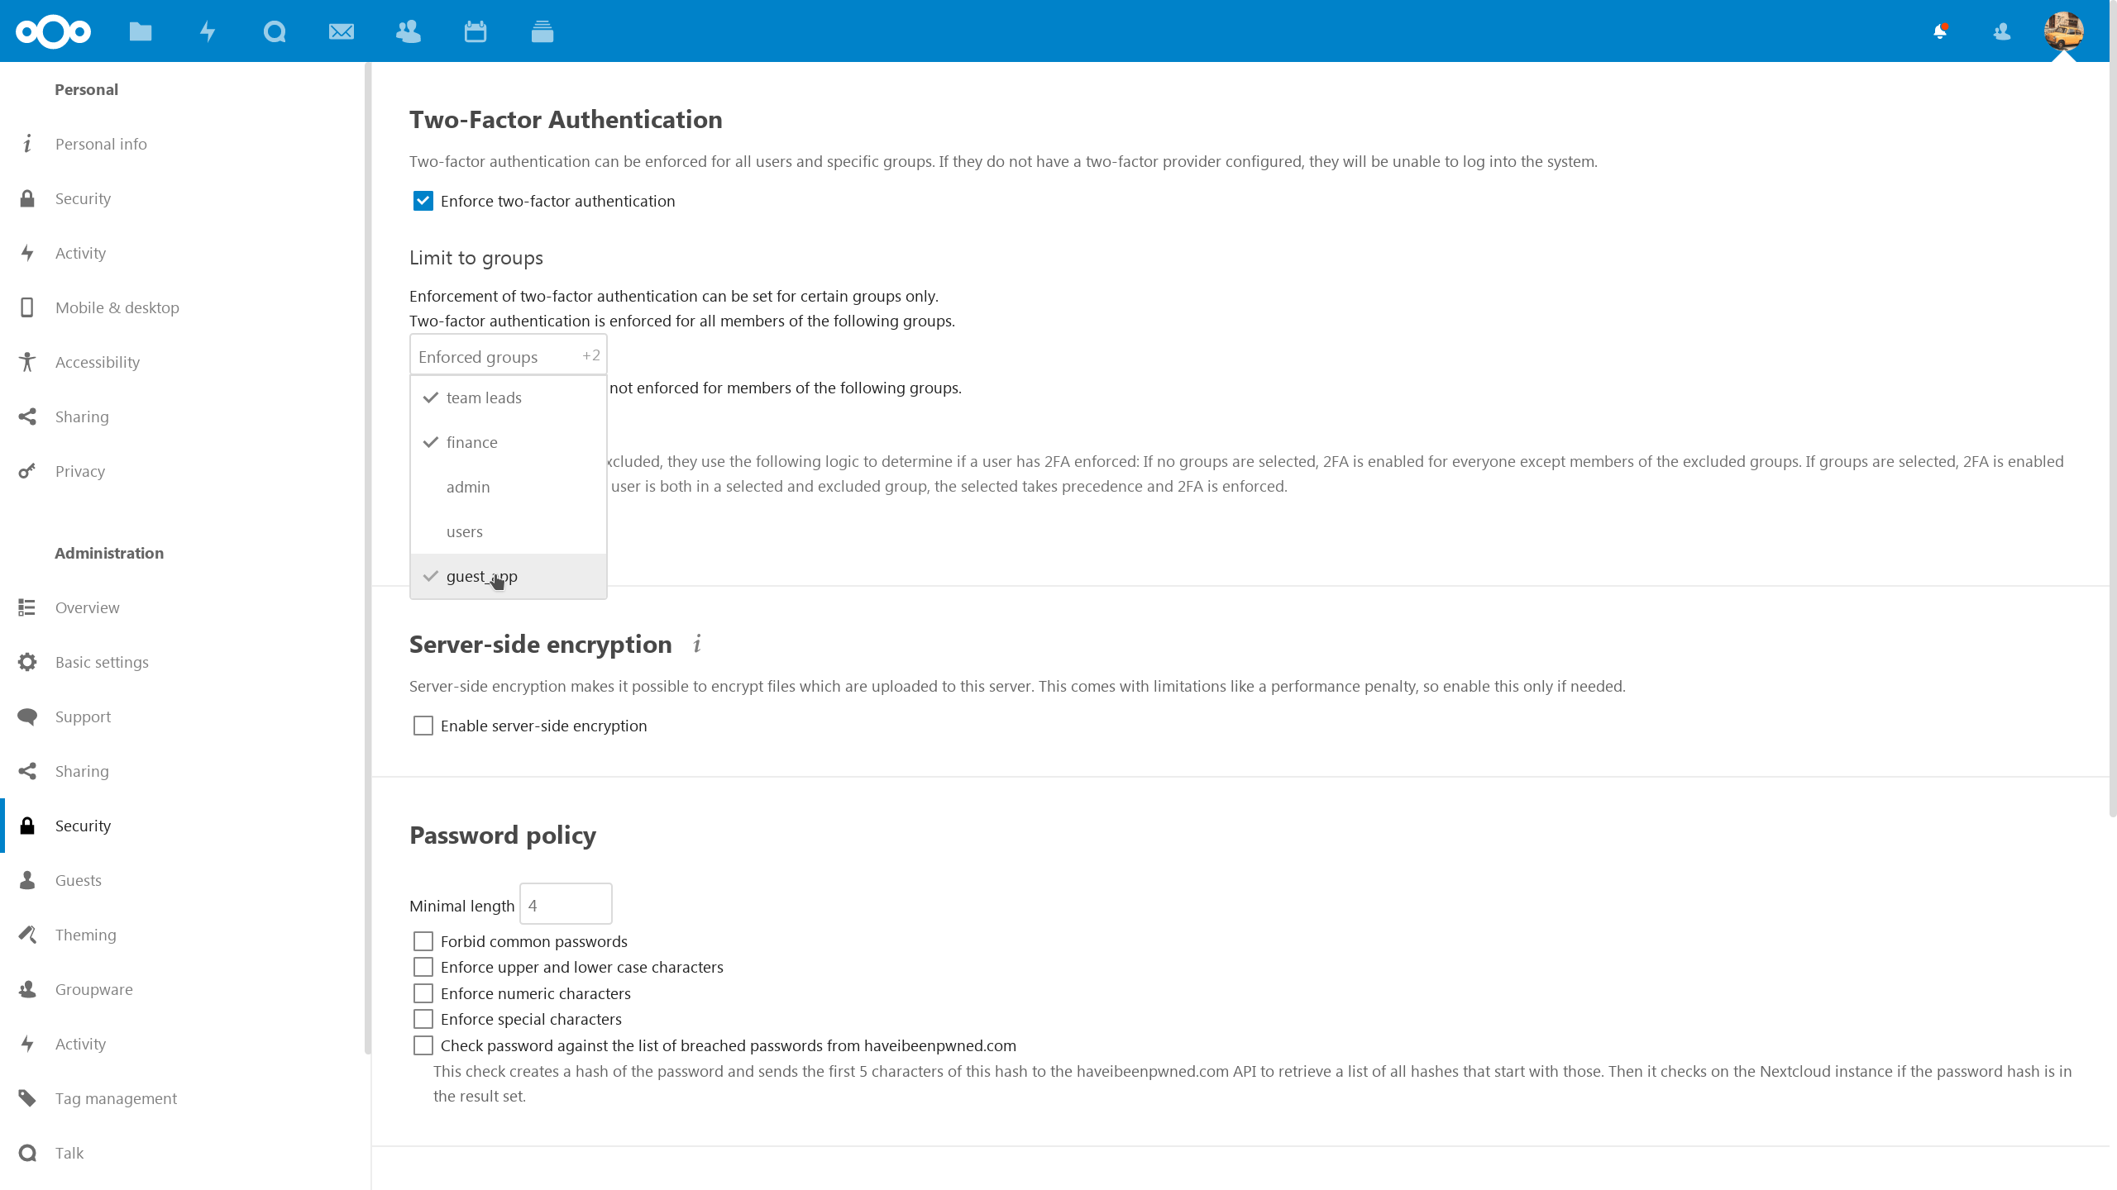Disable Enforce two-factor authentication checkbox

(x=423, y=201)
